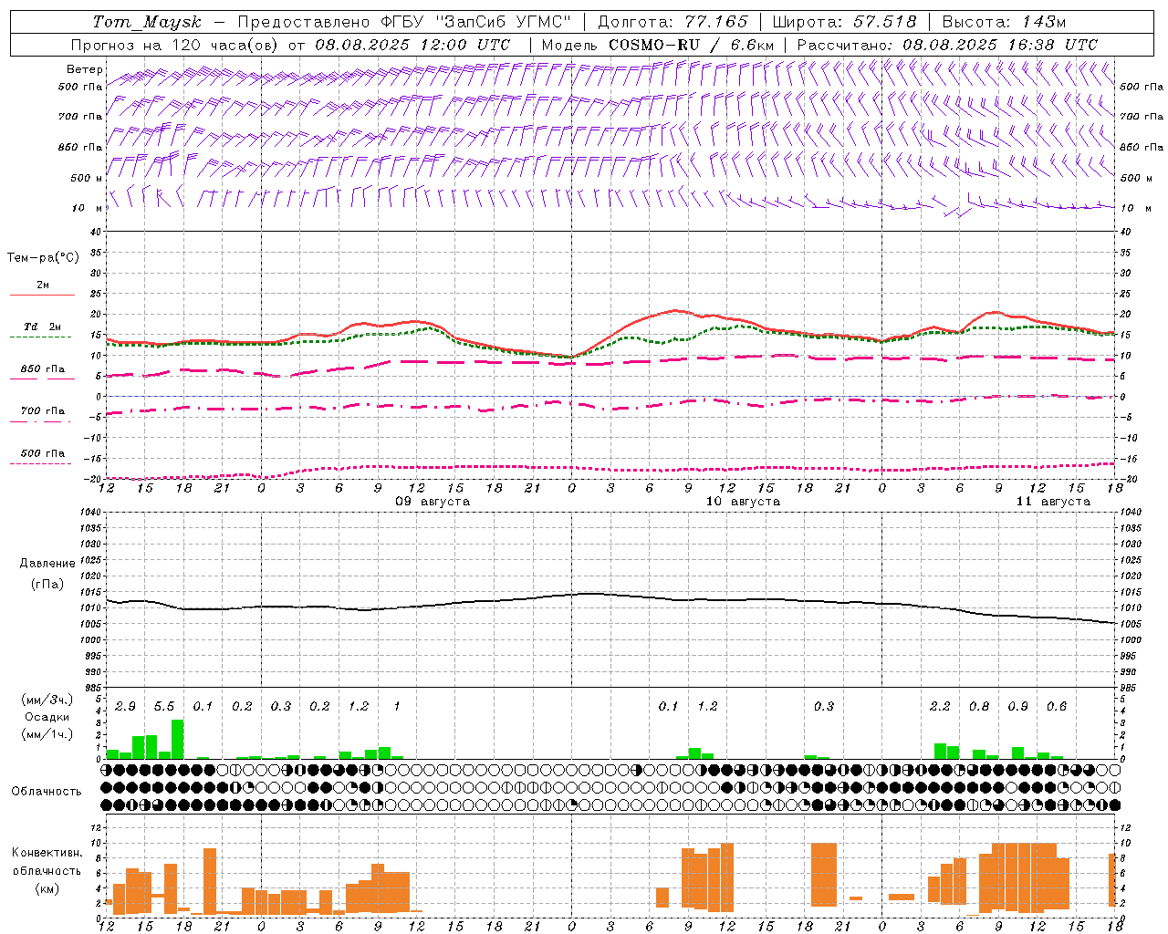Click the "(км)" unit under convective cloudiness
Viewport: 1168px width, 934px height.
coord(47,888)
